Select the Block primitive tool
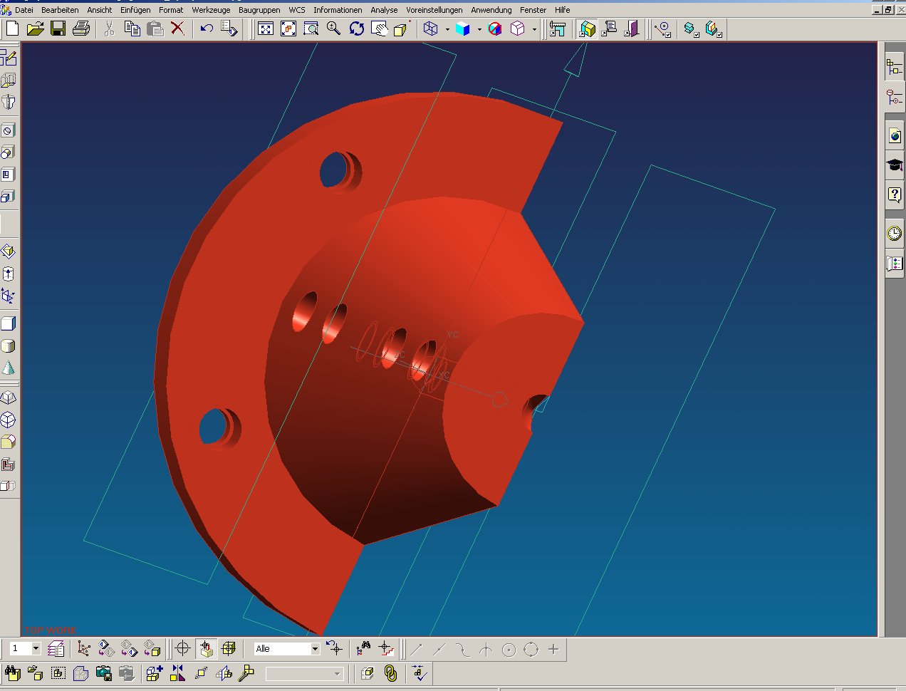The width and height of the screenshot is (906, 691). point(9,323)
